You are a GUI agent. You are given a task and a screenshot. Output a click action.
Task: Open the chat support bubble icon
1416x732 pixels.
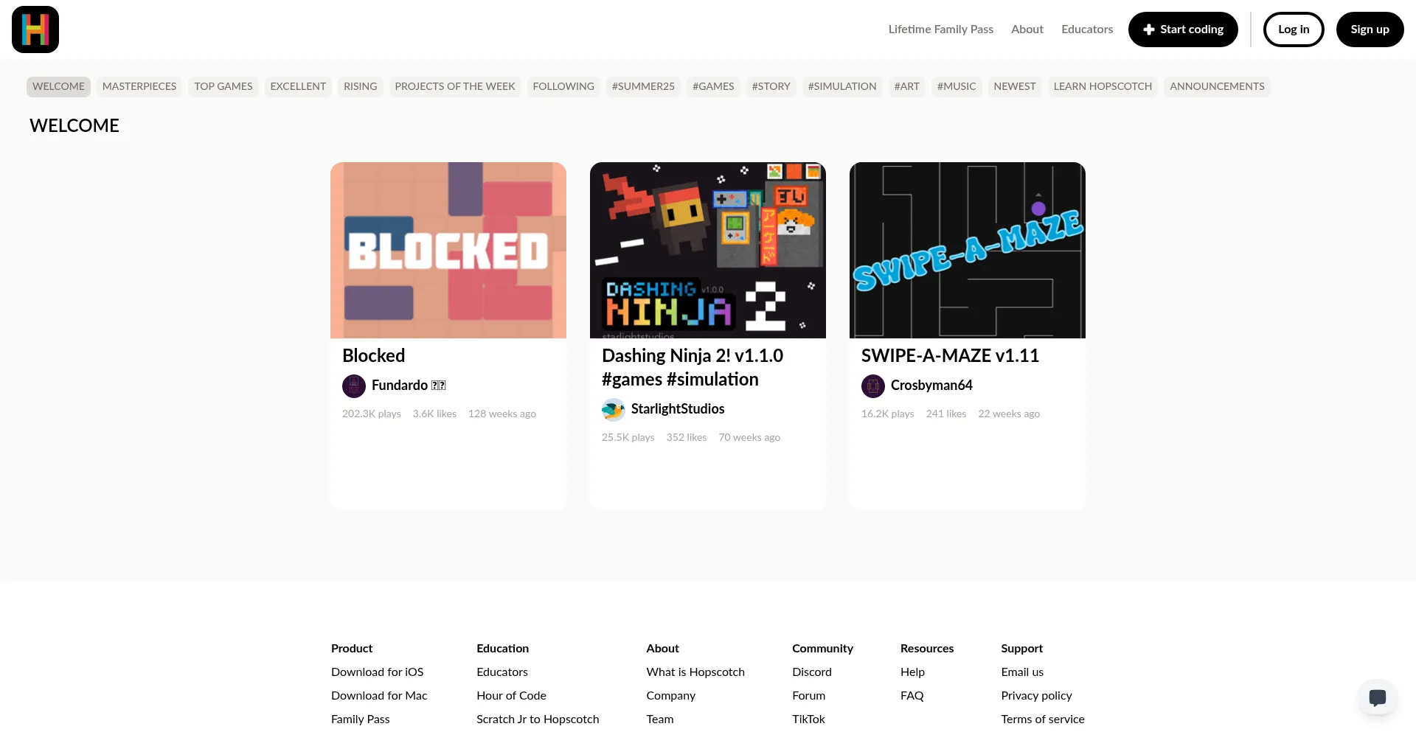tap(1377, 697)
